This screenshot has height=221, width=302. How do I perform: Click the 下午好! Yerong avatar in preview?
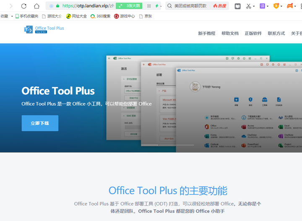pyautogui.click(x=195, y=87)
